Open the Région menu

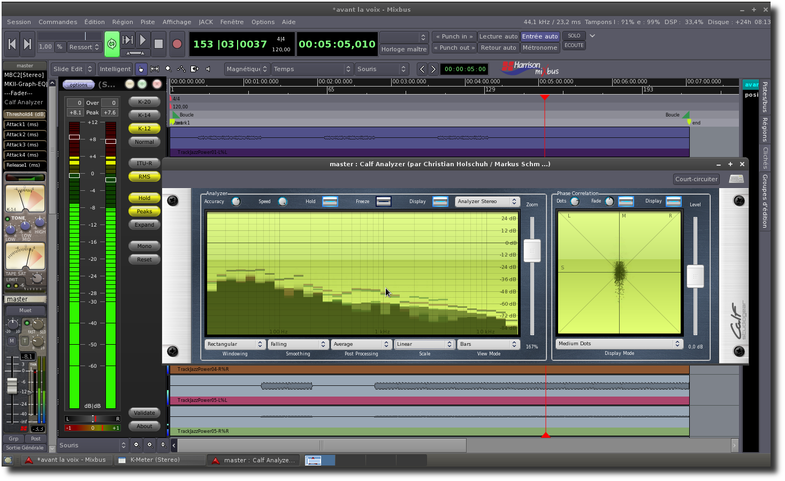[123, 22]
